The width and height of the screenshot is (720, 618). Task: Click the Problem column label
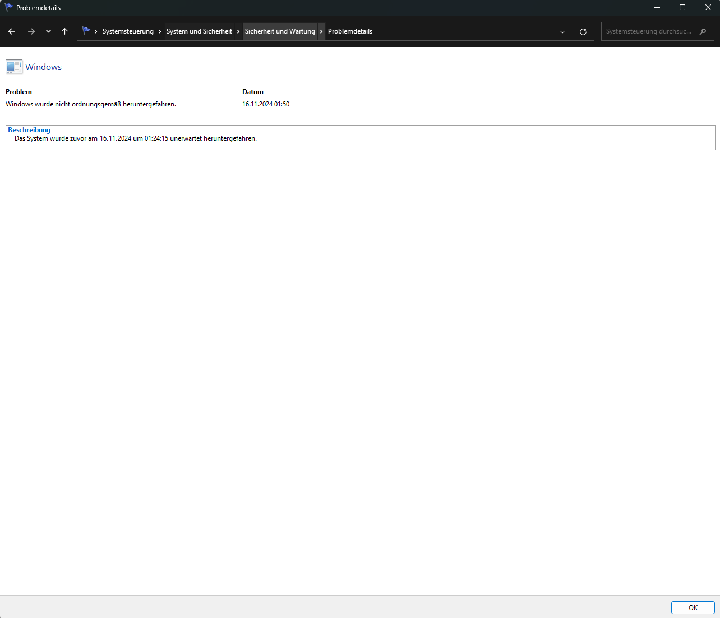coord(19,92)
